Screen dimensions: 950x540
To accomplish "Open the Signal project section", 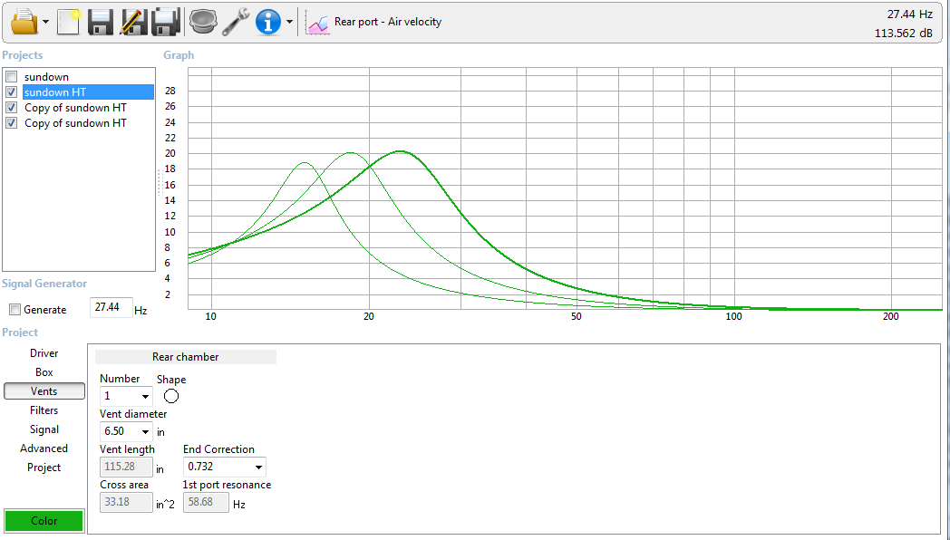I will pos(44,429).
